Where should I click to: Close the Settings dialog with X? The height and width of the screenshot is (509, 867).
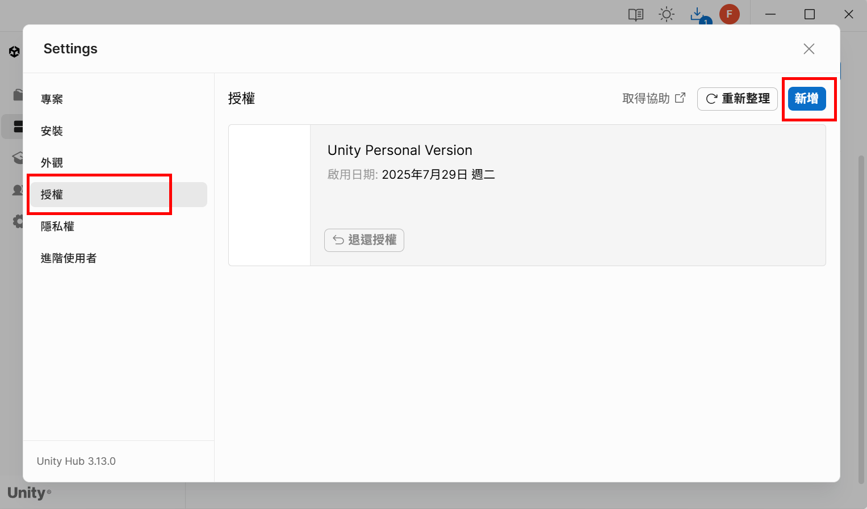pyautogui.click(x=809, y=49)
